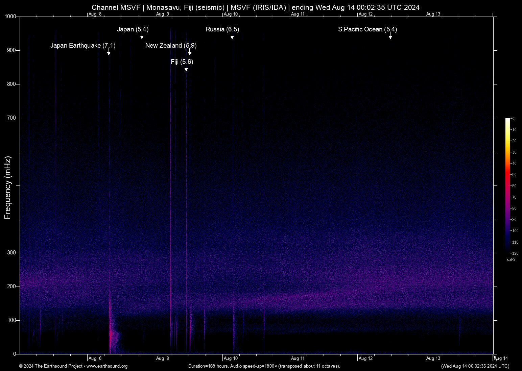Click the Aug 14 end date label

point(501,358)
